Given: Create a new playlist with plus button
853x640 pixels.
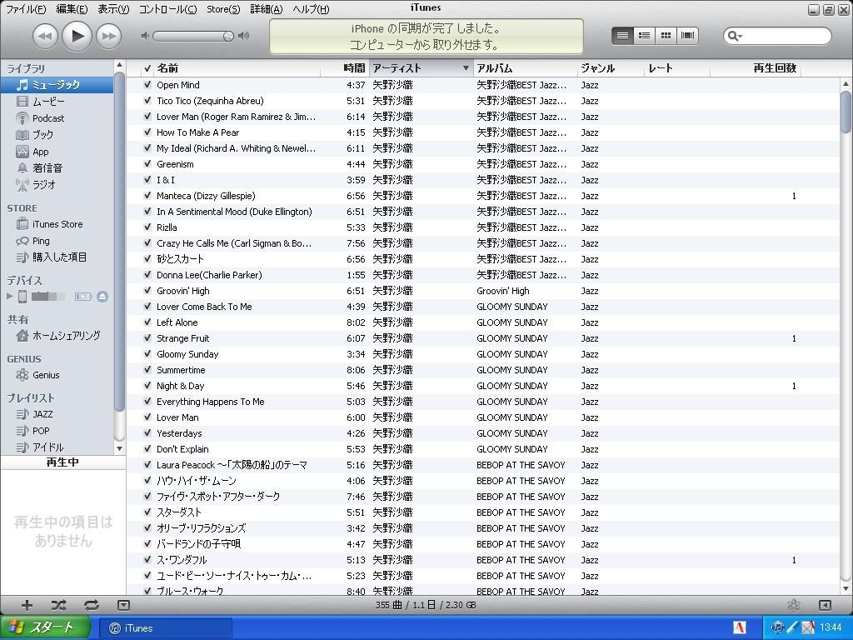Looking at the screenshot, I should [x=27, y=605].
